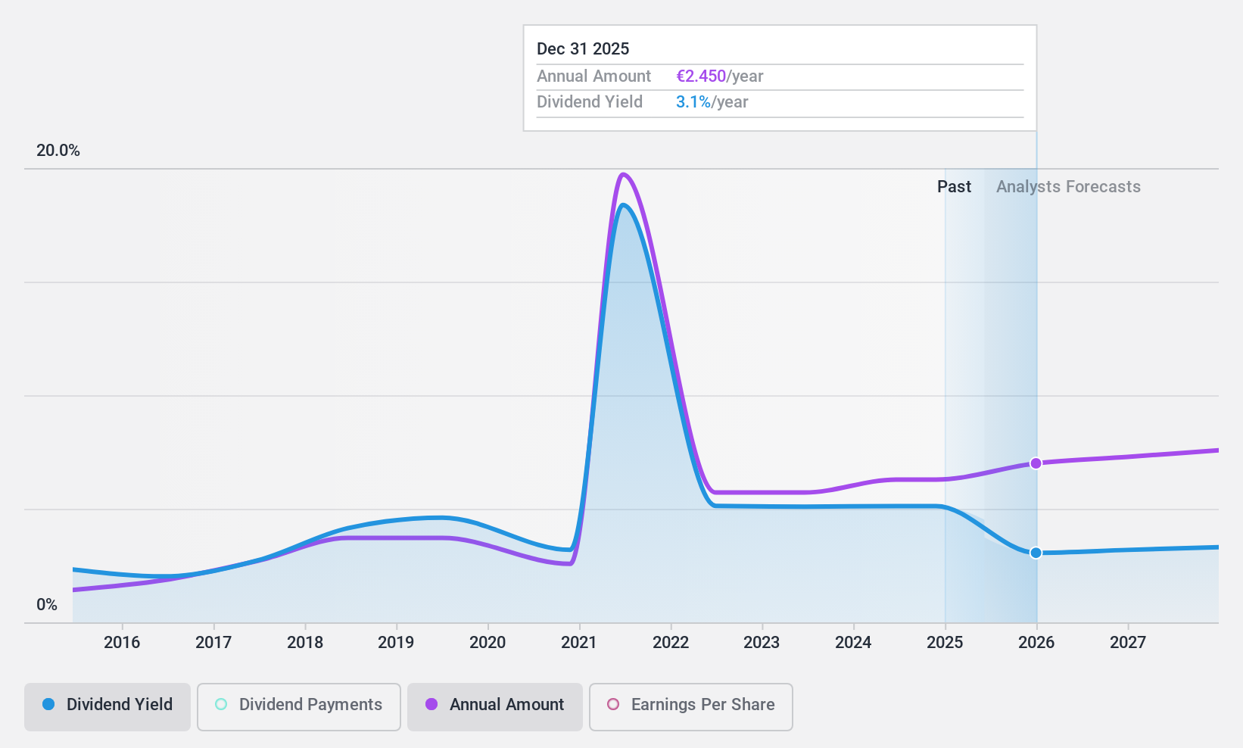Click the purple Annual Amount marker at 2026

[x=1036, y=463]
